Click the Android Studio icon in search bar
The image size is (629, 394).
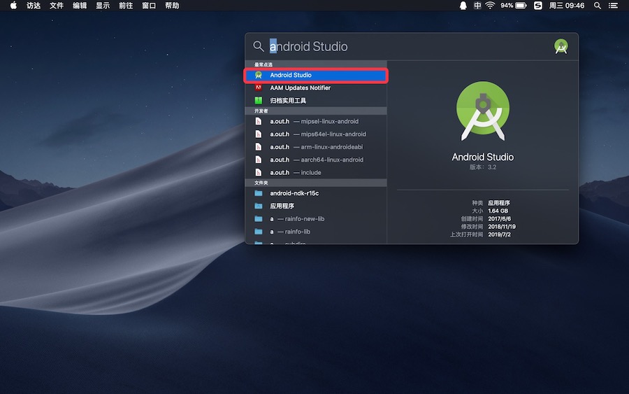(561, 47)
